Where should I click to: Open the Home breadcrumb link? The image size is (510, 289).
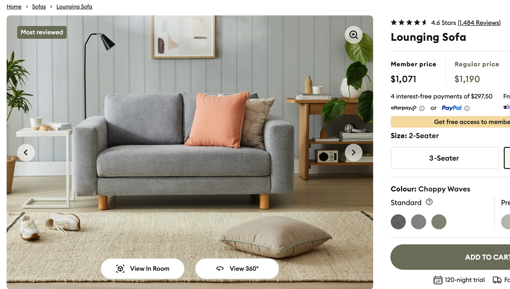[x=14, y=7]
